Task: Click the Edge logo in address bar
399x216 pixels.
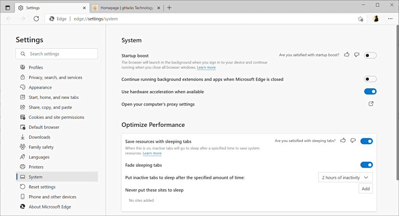Action: (52, 19)
